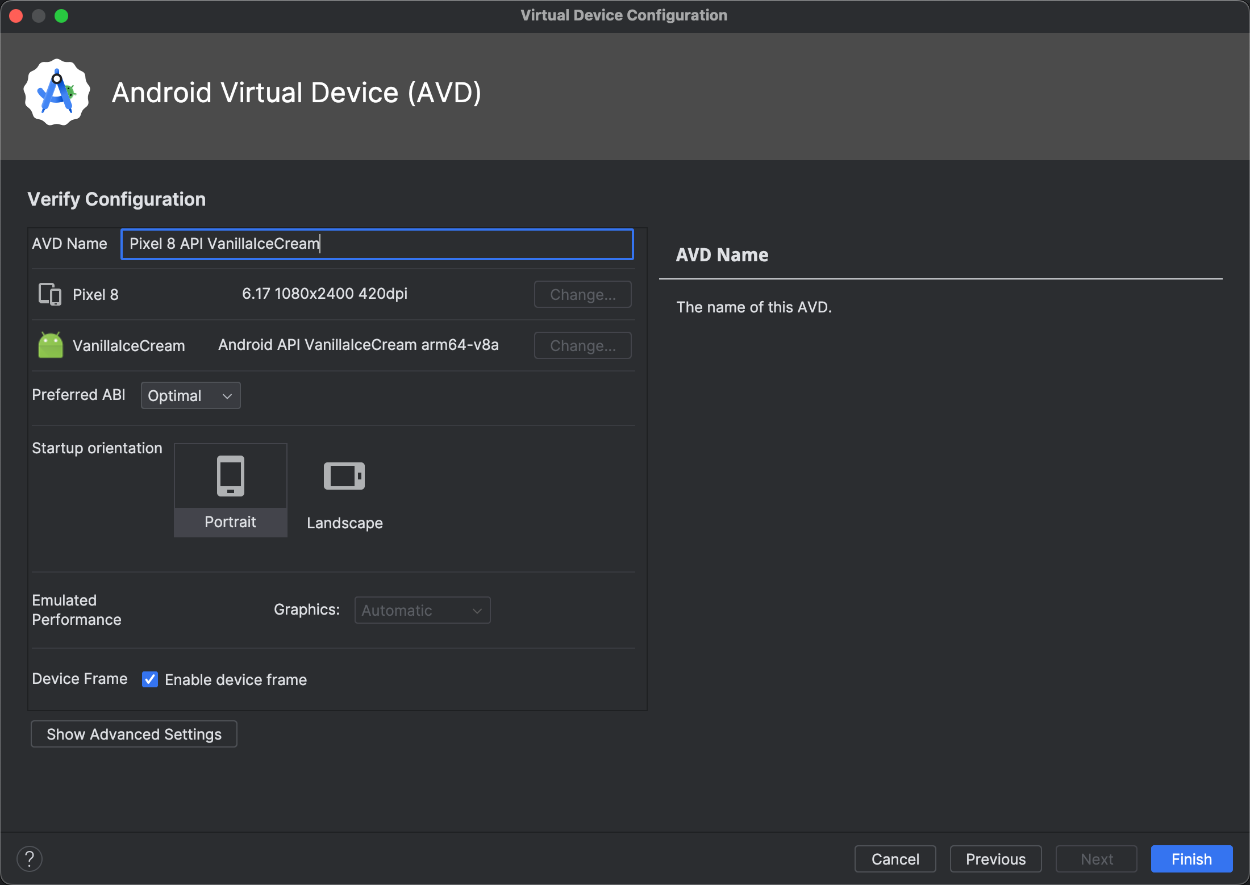Click the 'Device Frame' label
This screenshot has height=885, width=1250.
pos(80,679)
